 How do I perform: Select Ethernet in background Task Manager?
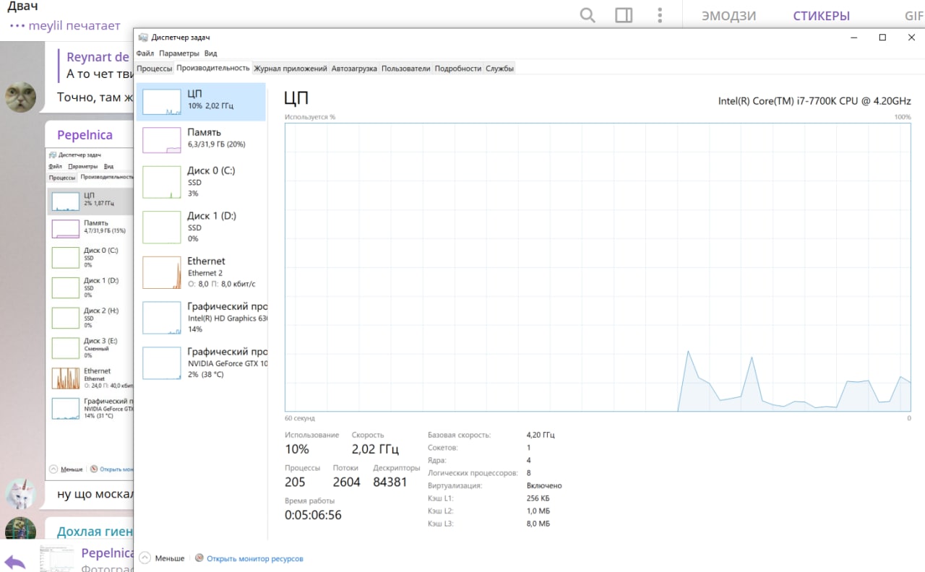coord(90,378)
